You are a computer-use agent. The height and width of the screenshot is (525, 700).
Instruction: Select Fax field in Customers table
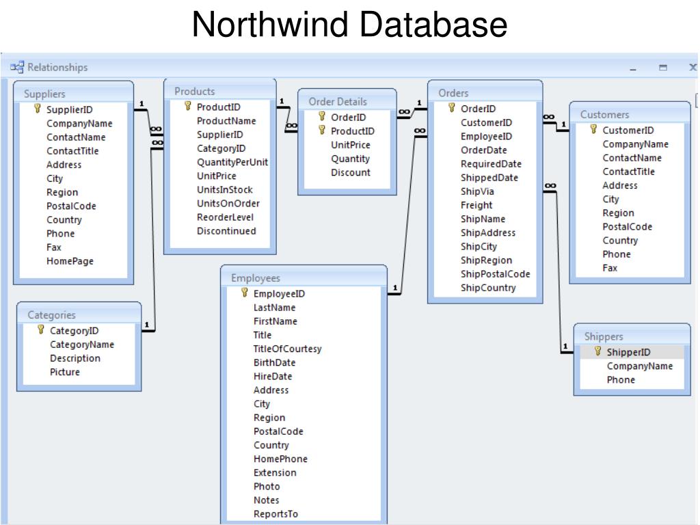(x=610, y=268)
